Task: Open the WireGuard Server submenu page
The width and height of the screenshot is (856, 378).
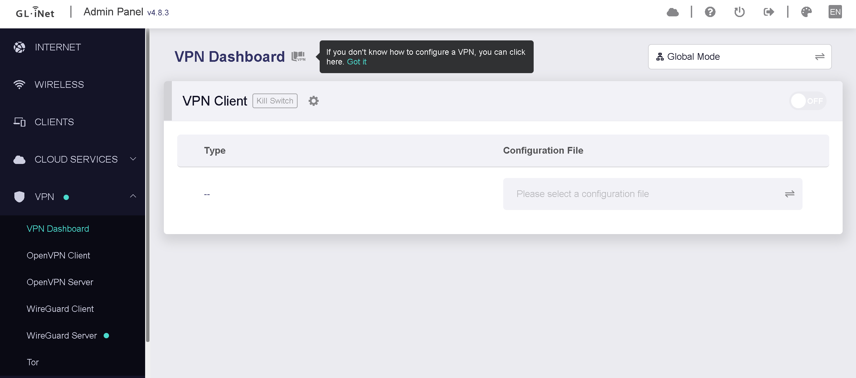Action: 62,336
